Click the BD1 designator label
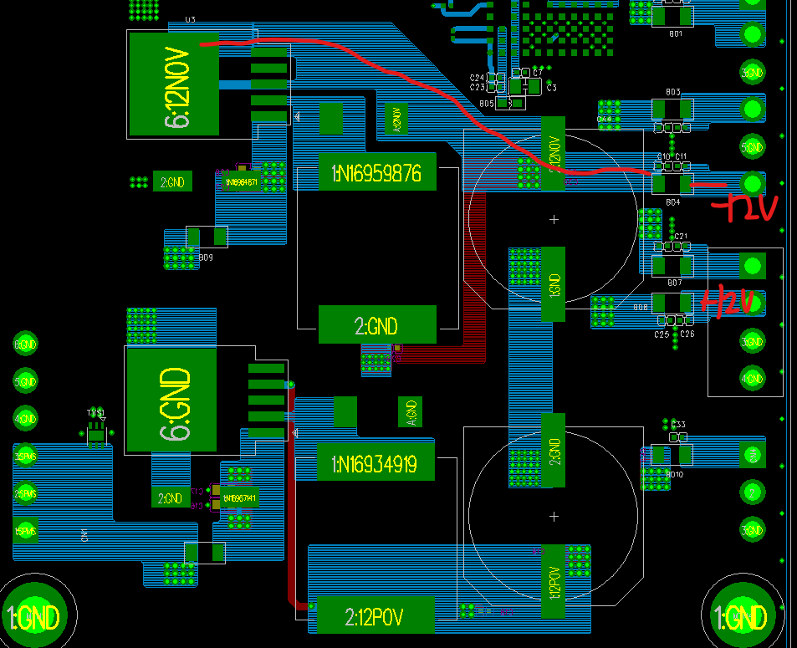797x648 pixels. tap(676, 34)
